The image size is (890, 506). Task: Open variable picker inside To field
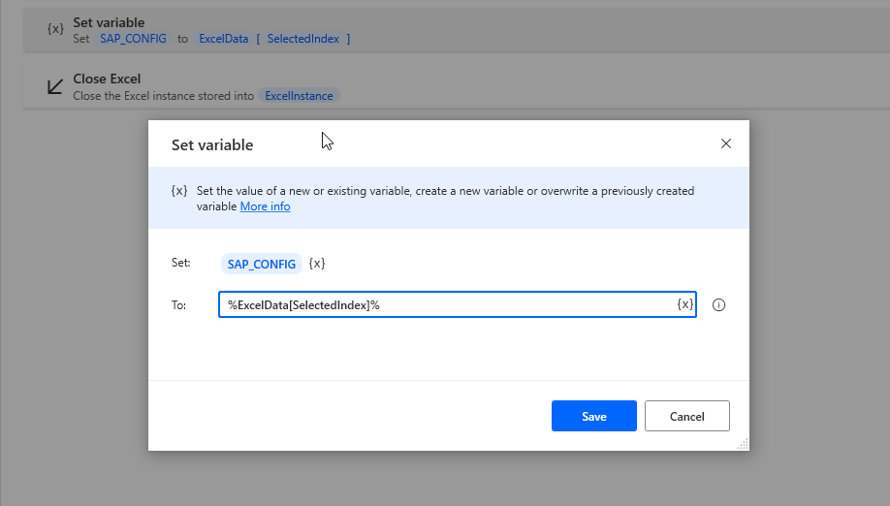[x=684, y=304]
